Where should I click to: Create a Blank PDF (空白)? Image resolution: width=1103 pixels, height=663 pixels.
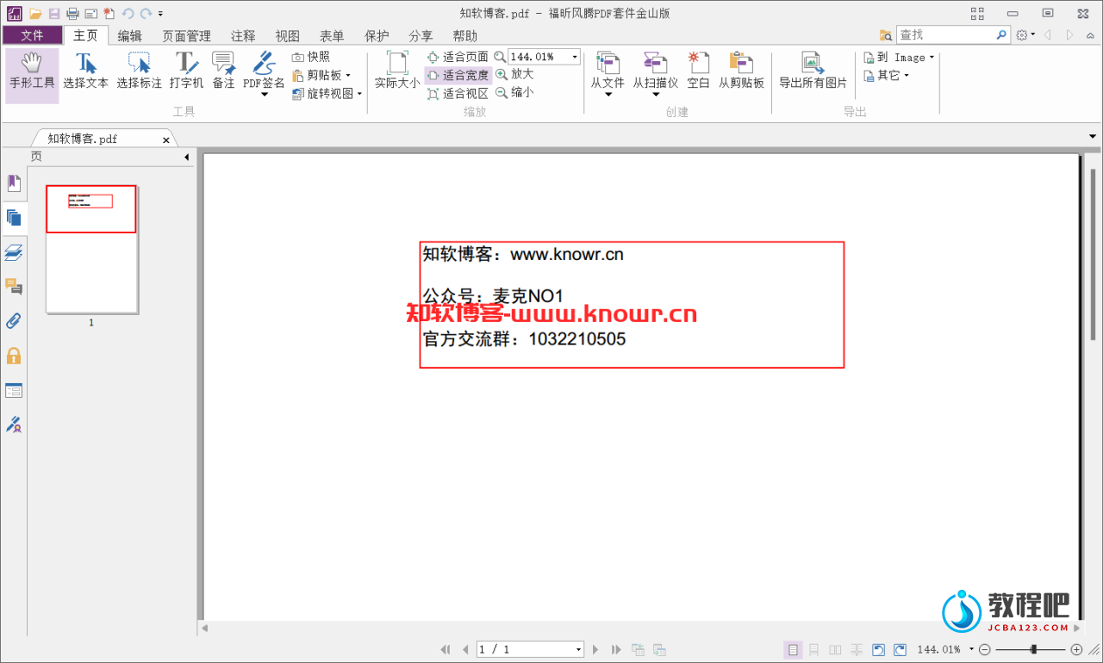[698, 72]
